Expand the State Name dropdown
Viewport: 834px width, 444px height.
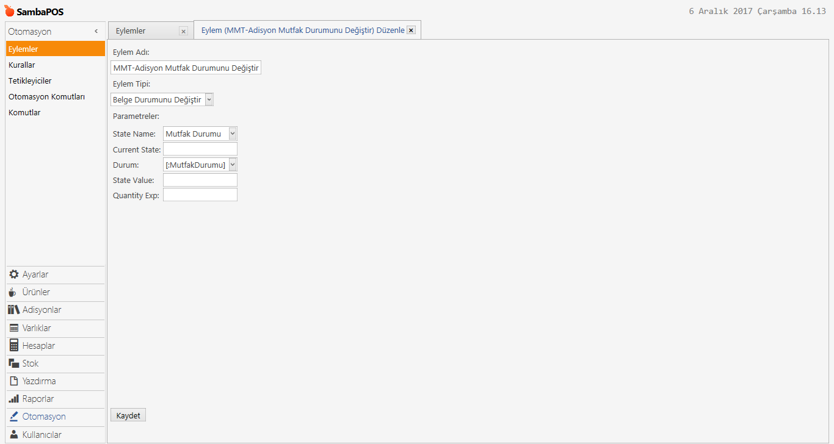pos(232,134)
